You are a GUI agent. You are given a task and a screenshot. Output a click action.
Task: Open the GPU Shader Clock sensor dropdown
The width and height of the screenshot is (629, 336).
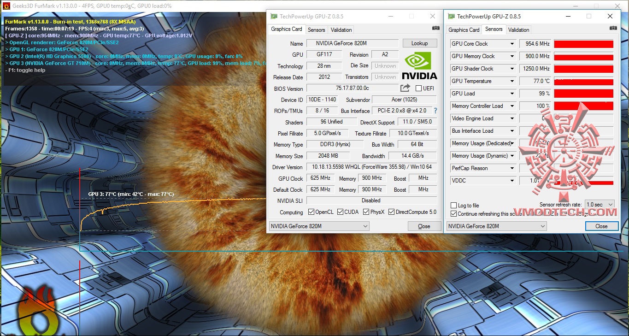pos(512,69)
